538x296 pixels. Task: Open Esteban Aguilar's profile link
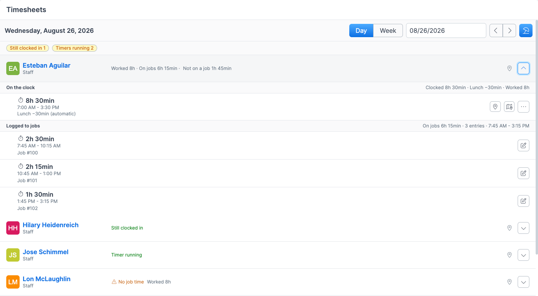pyautogui.click(x=47, y=65)
